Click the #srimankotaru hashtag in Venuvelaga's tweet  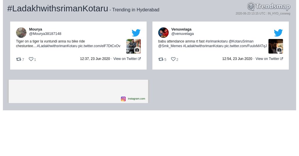pos(217,41)
